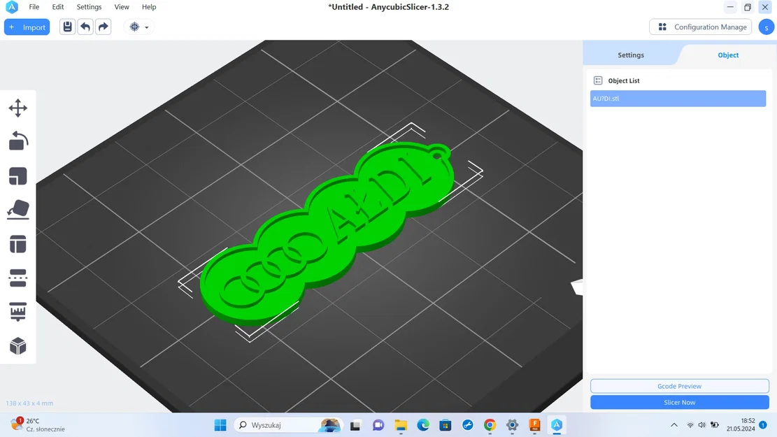The image size is (777, 437).
Task: Click AnycubicSlicer taskbar icon
Action: click(x=557, y=425)
